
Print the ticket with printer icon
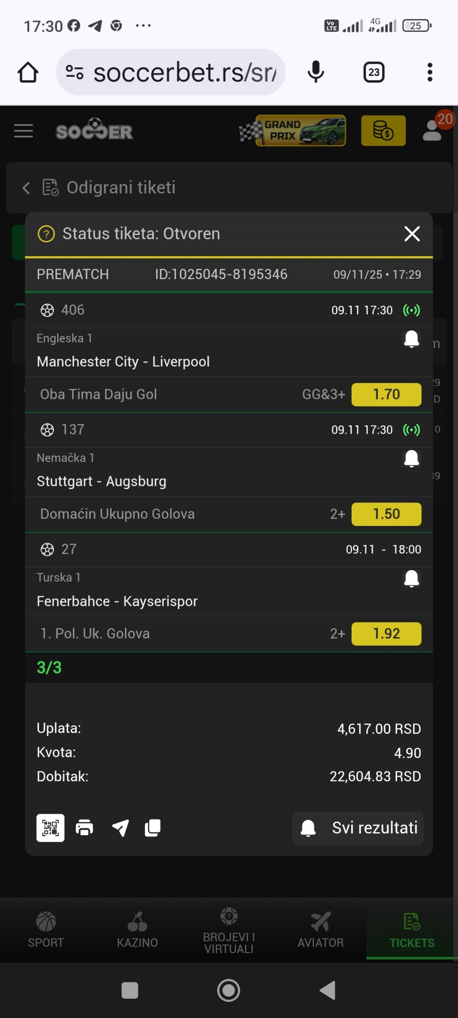84,828
